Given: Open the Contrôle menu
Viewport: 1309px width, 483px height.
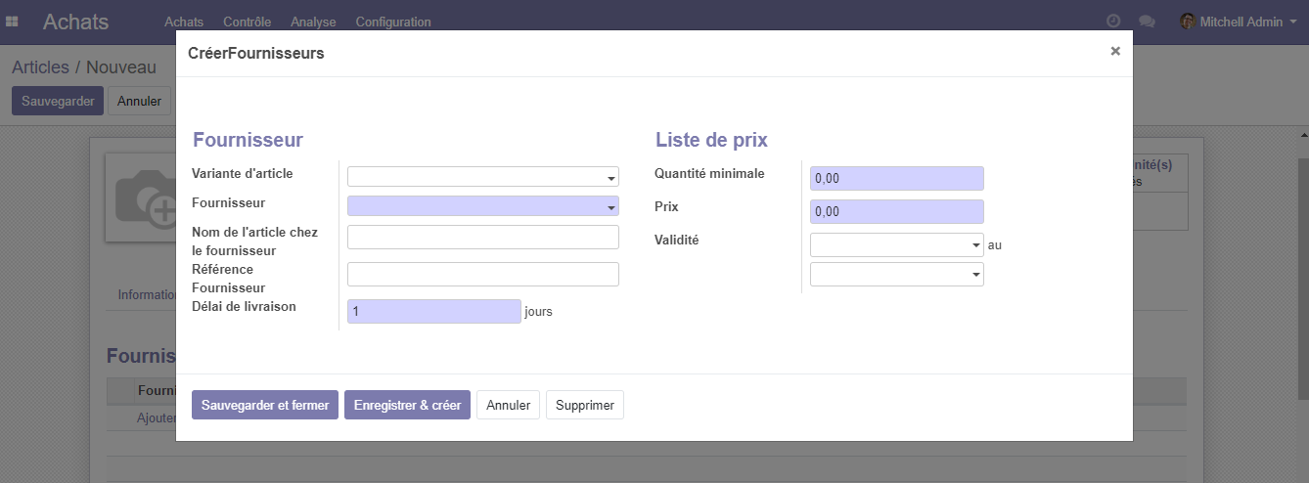Looking at the screenshot, I should pos(247,22).
